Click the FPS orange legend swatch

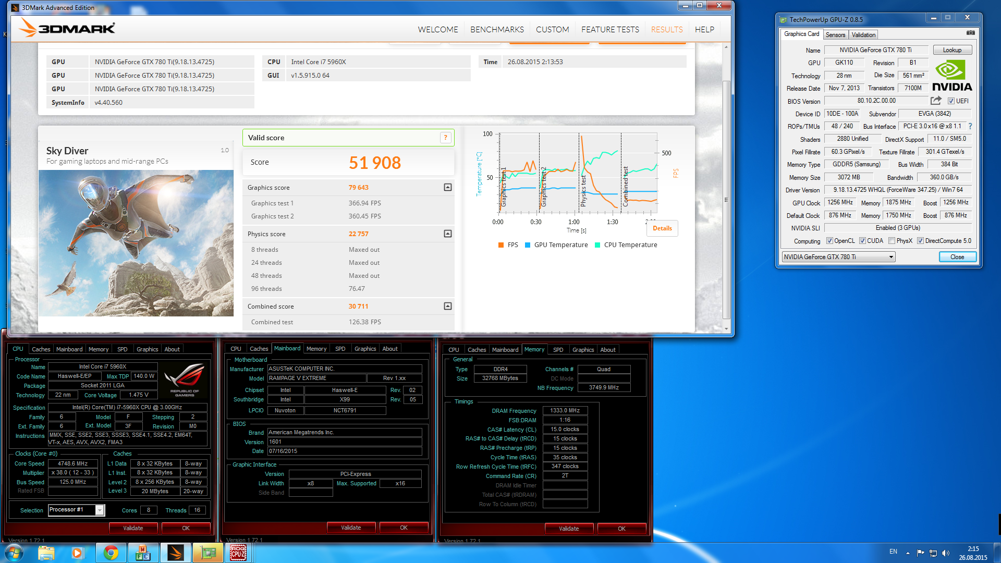tap(501, 245)
